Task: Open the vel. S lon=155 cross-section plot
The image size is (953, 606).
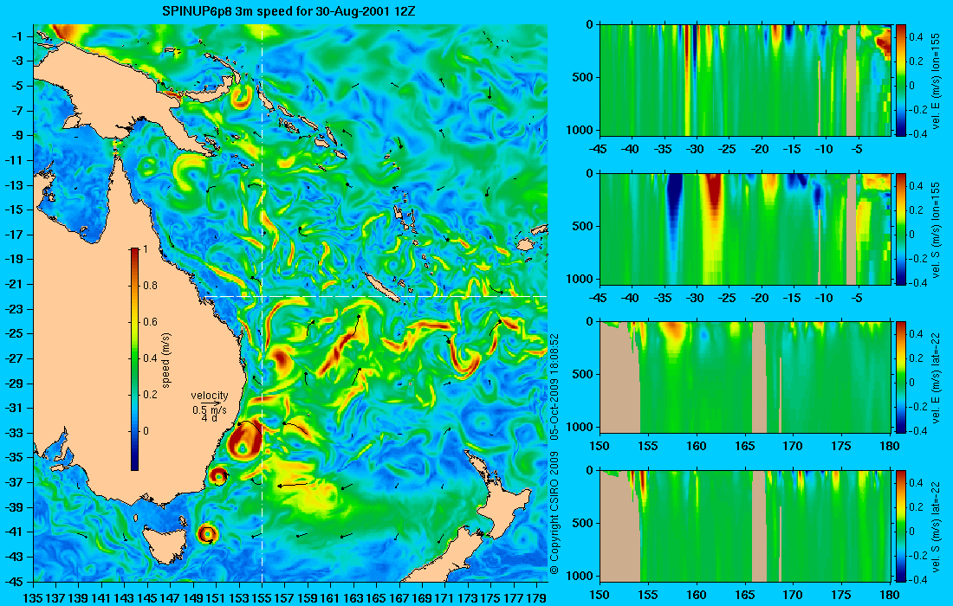Action: tap(745, 229)
